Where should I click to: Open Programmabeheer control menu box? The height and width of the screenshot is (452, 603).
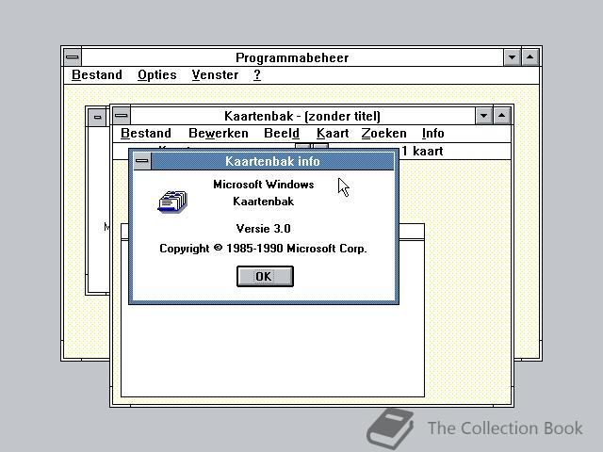pos(73,57)
